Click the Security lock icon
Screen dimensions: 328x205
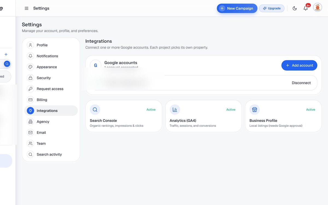click(x=31, y=78)
